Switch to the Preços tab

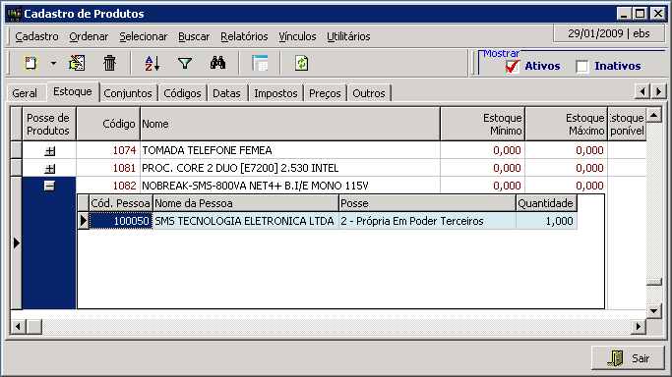(325, 93)
